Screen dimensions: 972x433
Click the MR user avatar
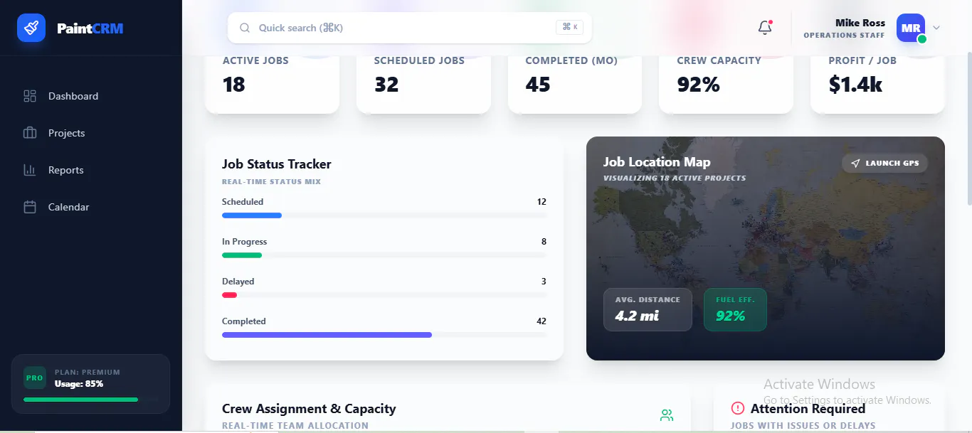911,28
